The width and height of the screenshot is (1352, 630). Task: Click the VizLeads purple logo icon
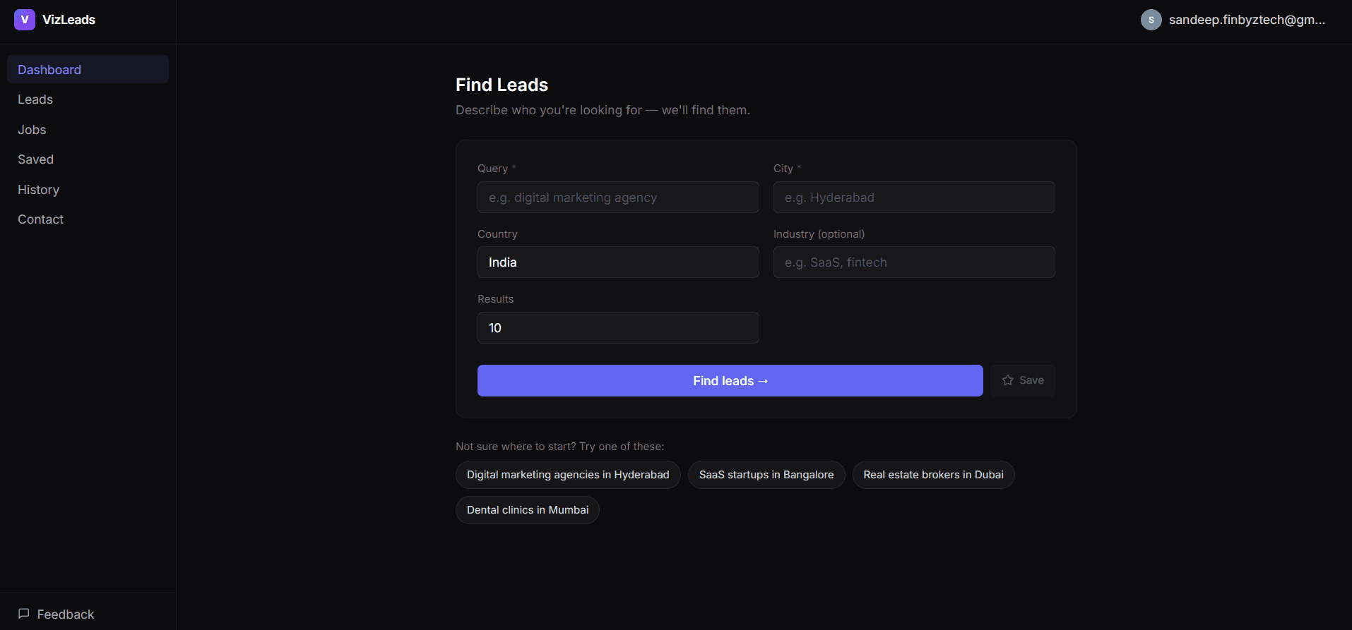pos(25,20)
